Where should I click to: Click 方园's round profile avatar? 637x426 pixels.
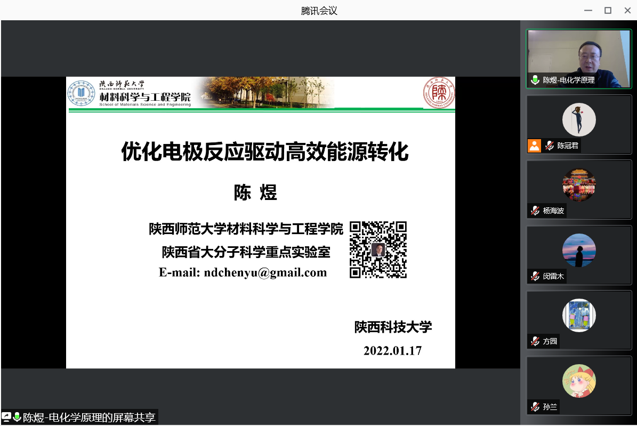pos(579,315)
